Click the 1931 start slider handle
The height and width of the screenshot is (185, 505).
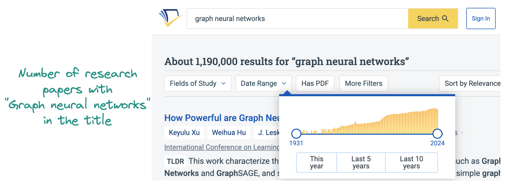pyautogui.click(x=296, y=133)
